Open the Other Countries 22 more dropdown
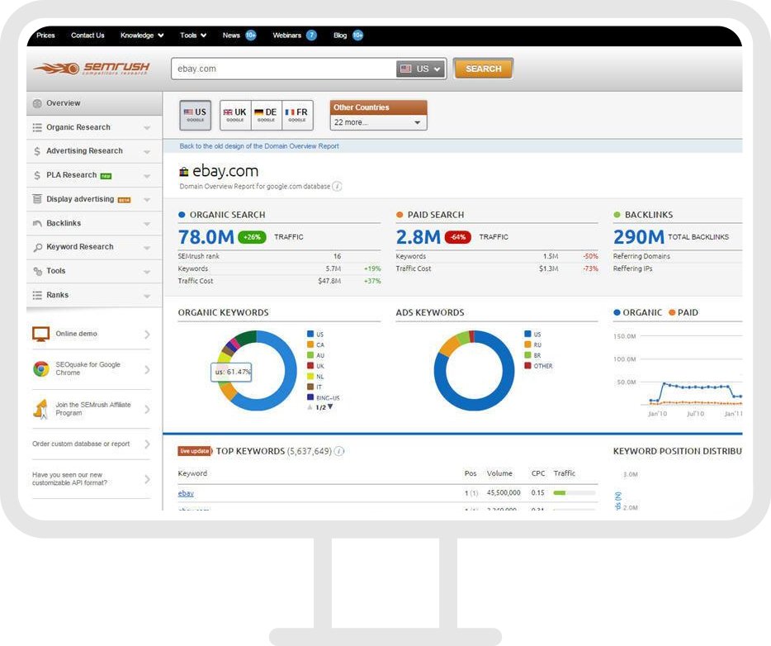 pos(378,122)
